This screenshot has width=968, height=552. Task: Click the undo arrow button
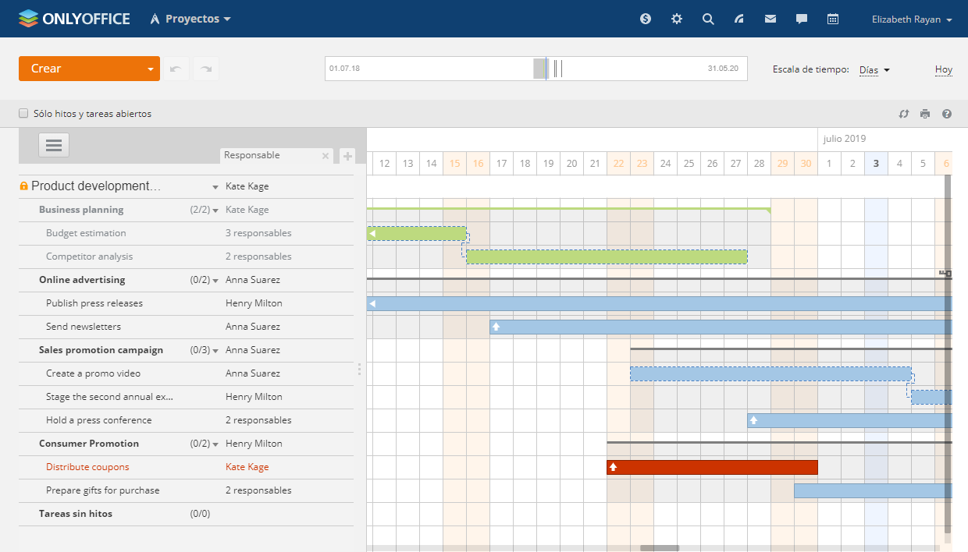[x=175, y=69]
